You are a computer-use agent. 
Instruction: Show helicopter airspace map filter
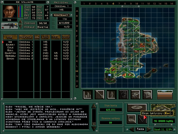135,94
